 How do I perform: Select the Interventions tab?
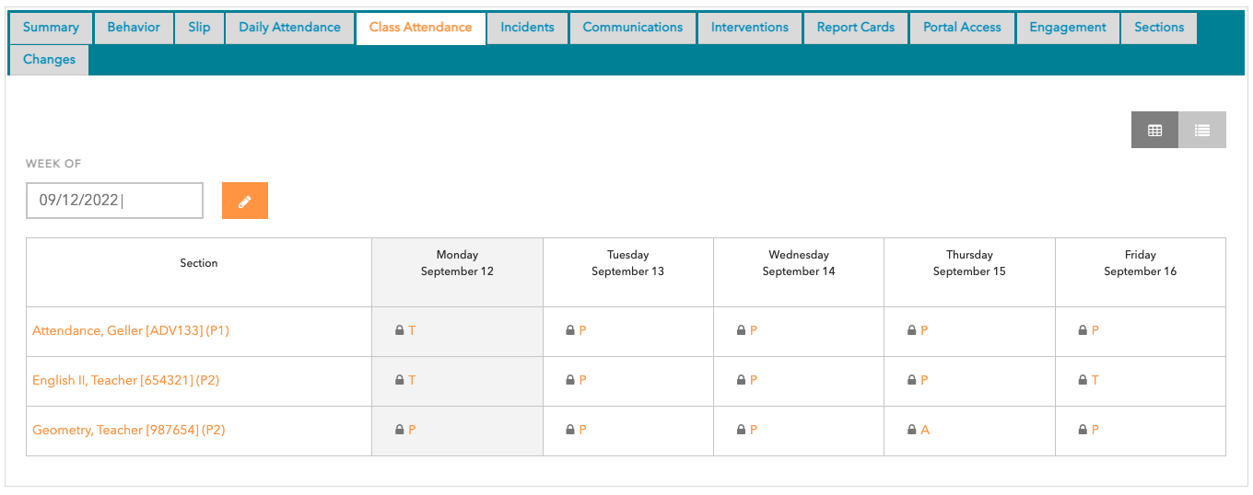point(749,28)
